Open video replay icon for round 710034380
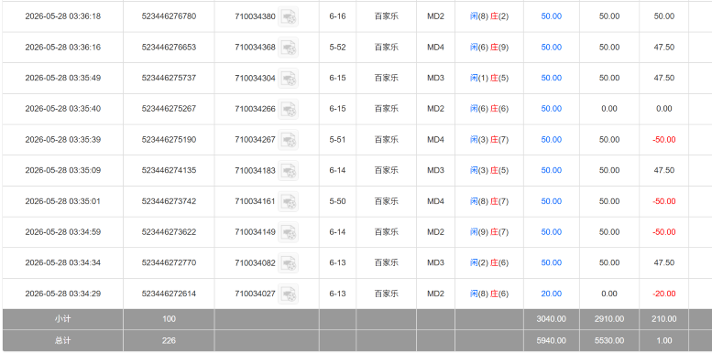712x363 pixels. point(288,16)
